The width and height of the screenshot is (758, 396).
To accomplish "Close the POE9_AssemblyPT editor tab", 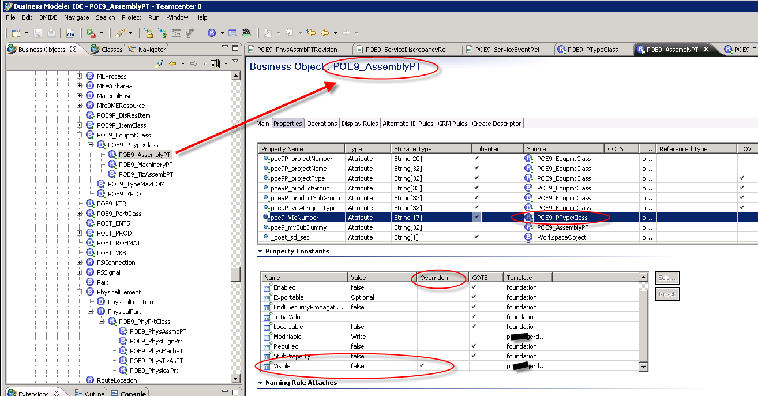I will (707, 50).
